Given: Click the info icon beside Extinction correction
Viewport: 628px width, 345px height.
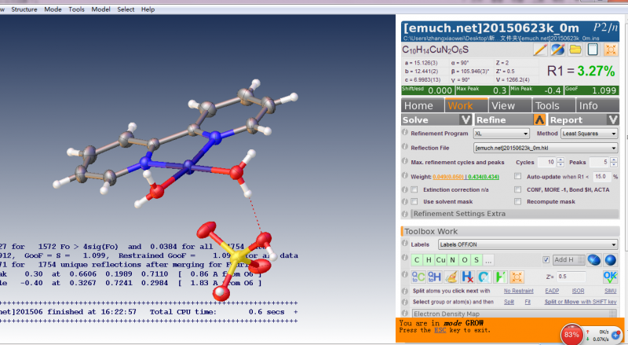Looking at the screenshot, I should click(x=405, y=189).
